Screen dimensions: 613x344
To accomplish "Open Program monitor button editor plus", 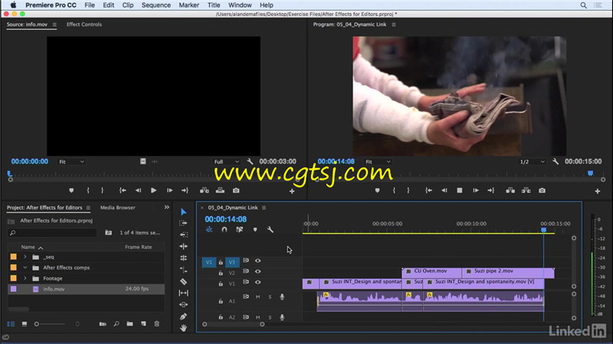I will 598,191.
